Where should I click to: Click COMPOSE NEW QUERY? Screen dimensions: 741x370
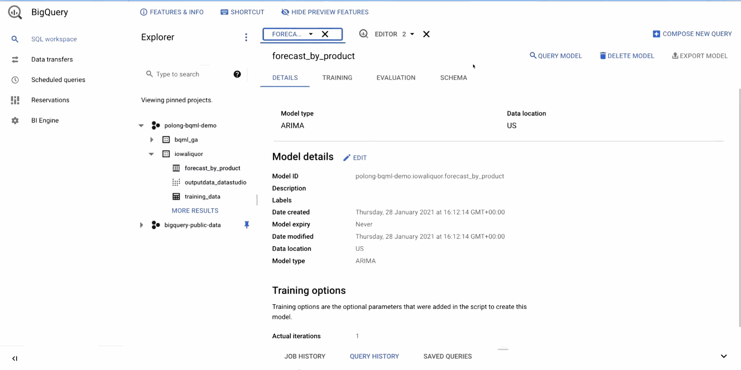[x=692, y=34]
